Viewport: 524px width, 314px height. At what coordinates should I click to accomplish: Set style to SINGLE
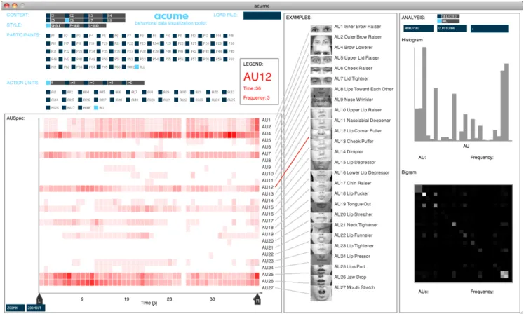click(48, 26)
